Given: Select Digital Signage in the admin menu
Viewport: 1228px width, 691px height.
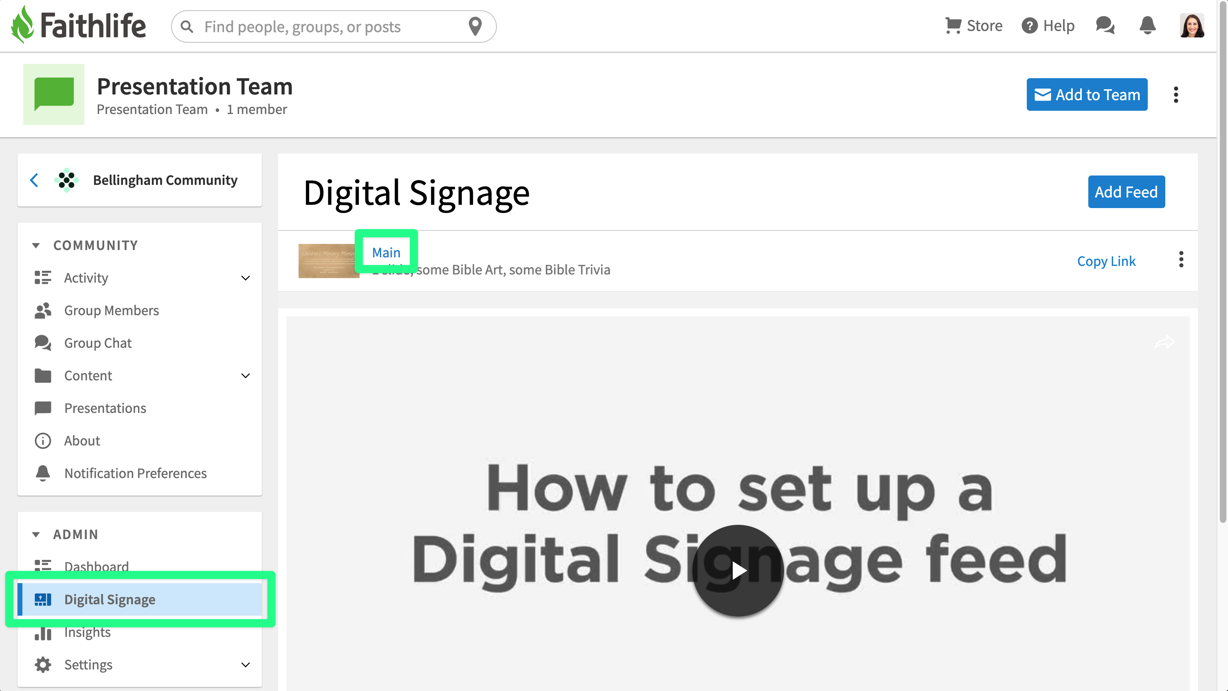Looking at the screenshot, I should [140, 599].
